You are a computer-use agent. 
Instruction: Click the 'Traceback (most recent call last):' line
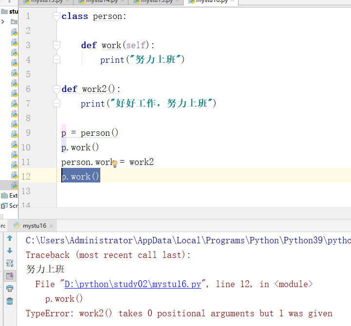click(108, 255)
